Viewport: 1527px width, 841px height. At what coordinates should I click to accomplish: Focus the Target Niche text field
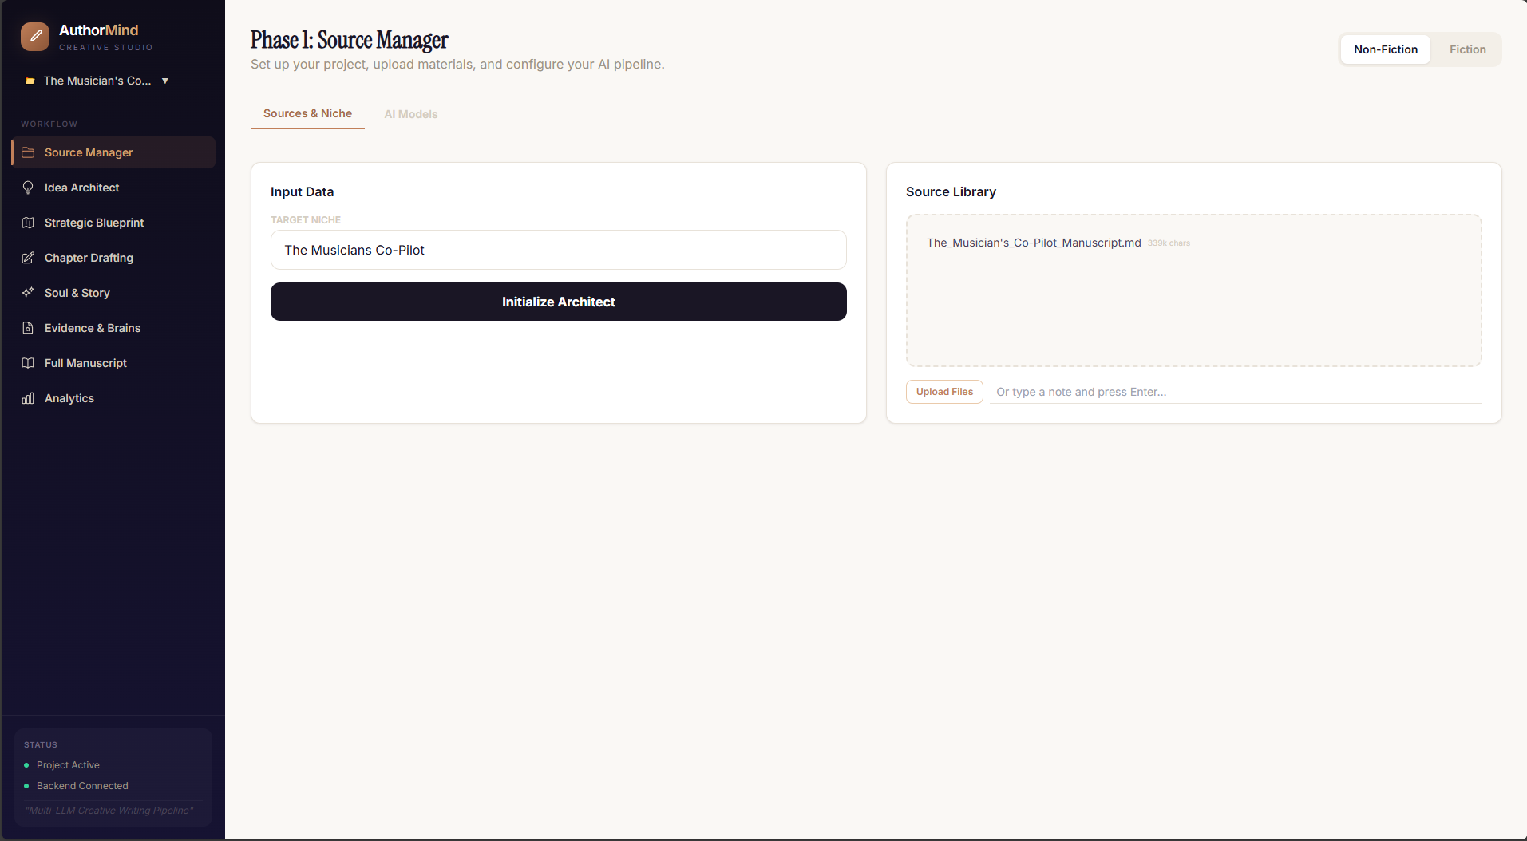click(x=558, y=250)
